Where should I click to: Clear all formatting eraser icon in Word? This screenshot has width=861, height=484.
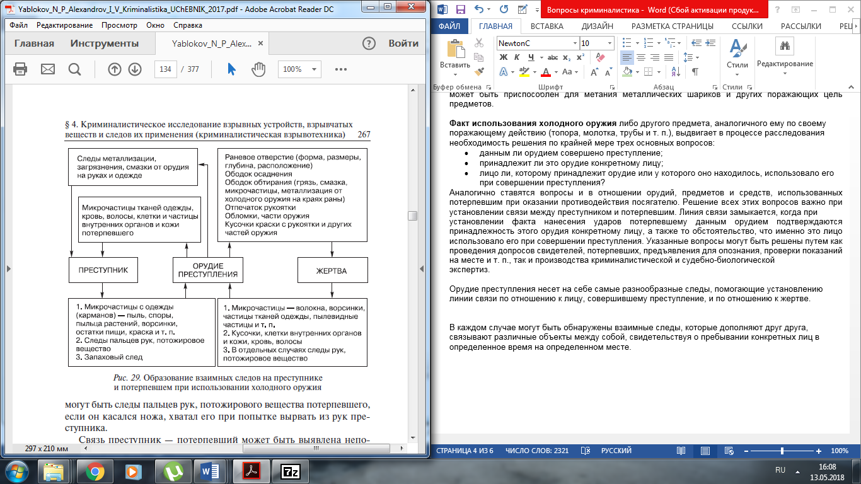[x=599, y=57]
